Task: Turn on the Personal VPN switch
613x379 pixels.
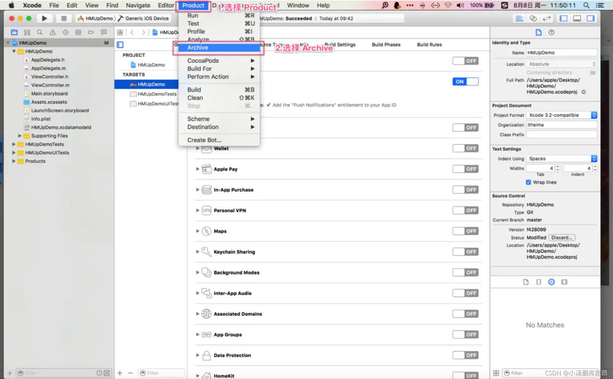Action: [x=465, y=210]
